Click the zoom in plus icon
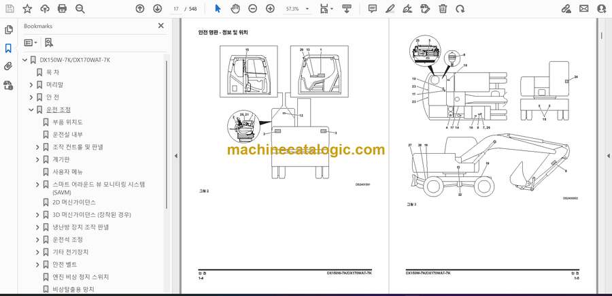Viewport: 612px width, 296px height. (270, 9)
